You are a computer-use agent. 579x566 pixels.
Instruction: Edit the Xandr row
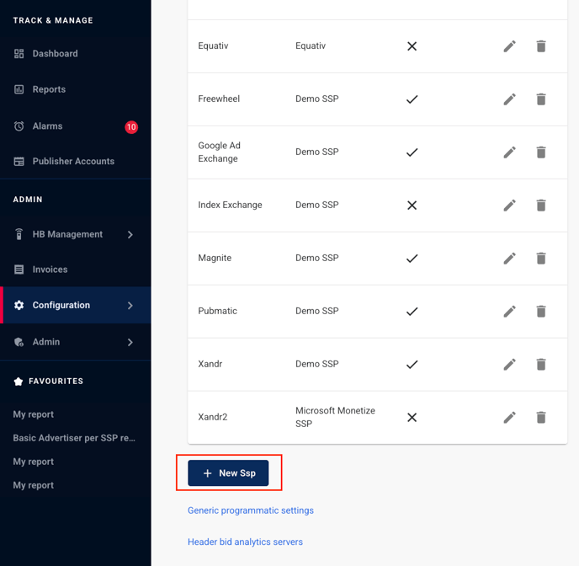(510, 365)
